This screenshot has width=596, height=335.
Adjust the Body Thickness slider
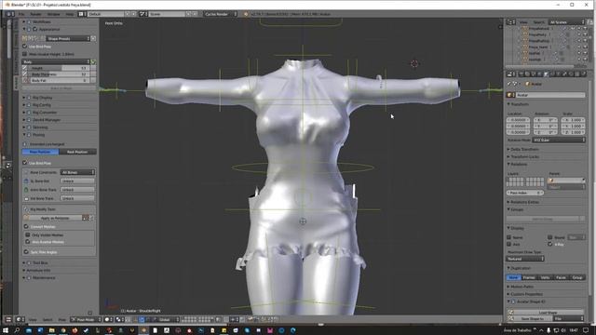59,74
